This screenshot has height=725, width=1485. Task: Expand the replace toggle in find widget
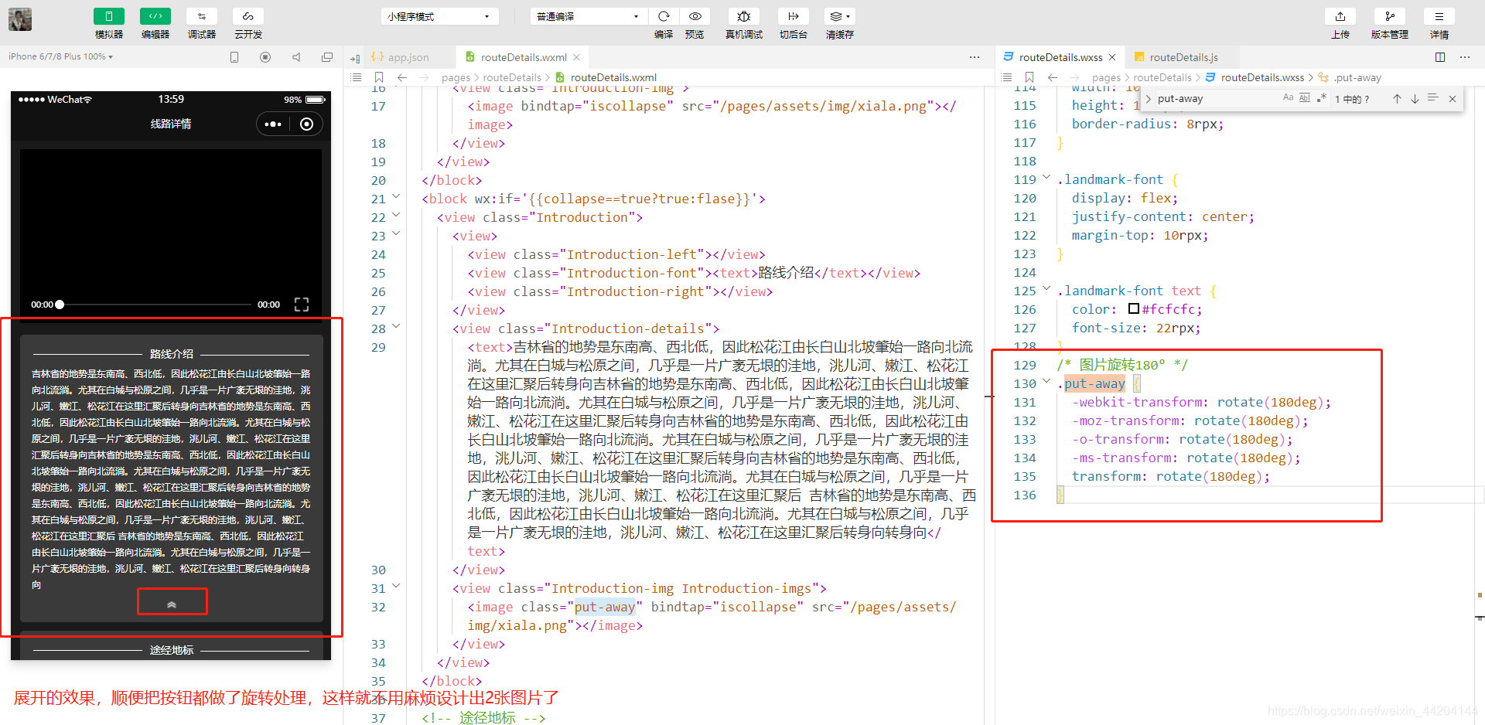point(1148,99)
